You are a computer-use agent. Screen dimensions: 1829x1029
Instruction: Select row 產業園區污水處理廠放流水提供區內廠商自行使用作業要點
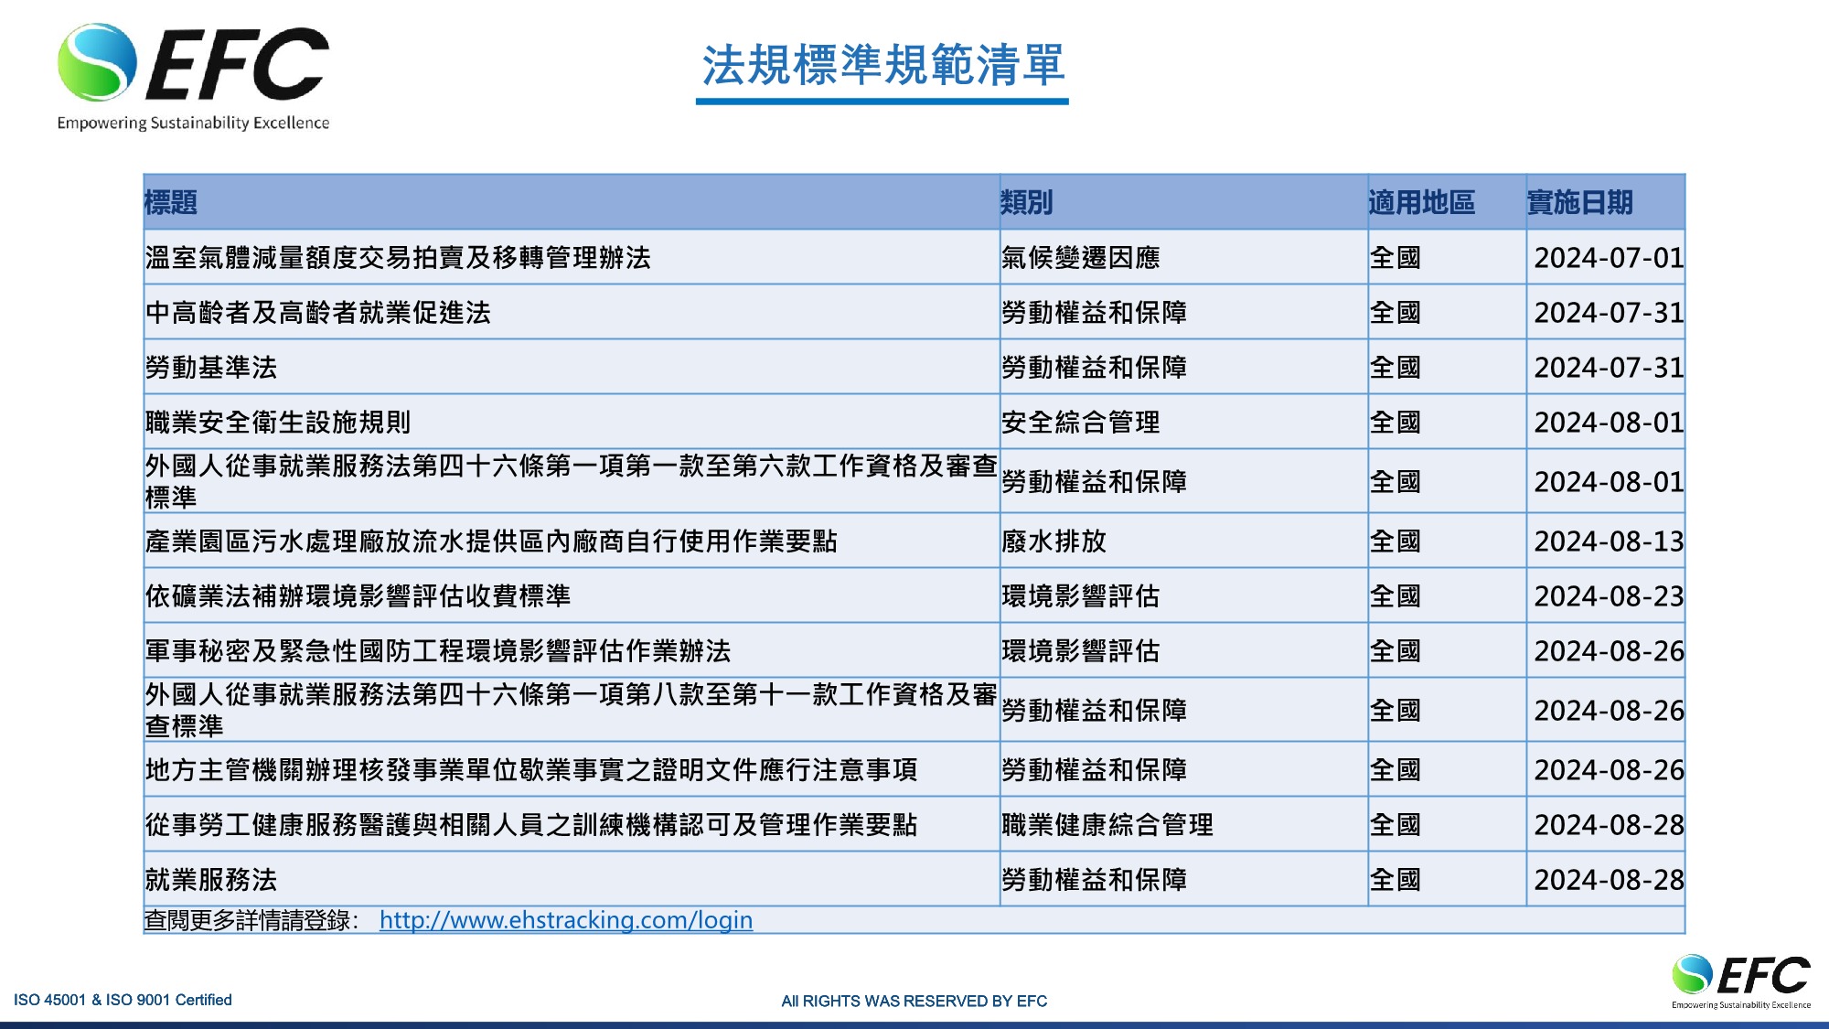914,541
